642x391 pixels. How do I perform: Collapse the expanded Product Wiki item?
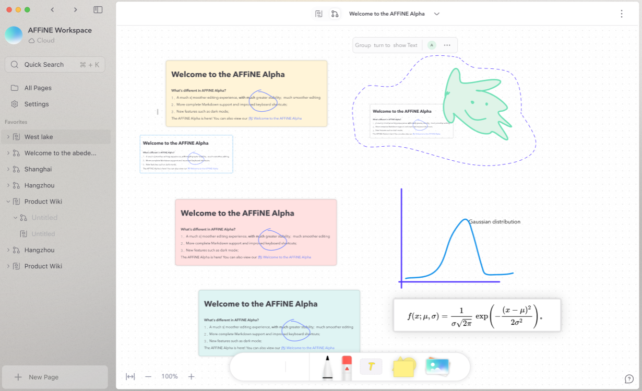point(8,202)
